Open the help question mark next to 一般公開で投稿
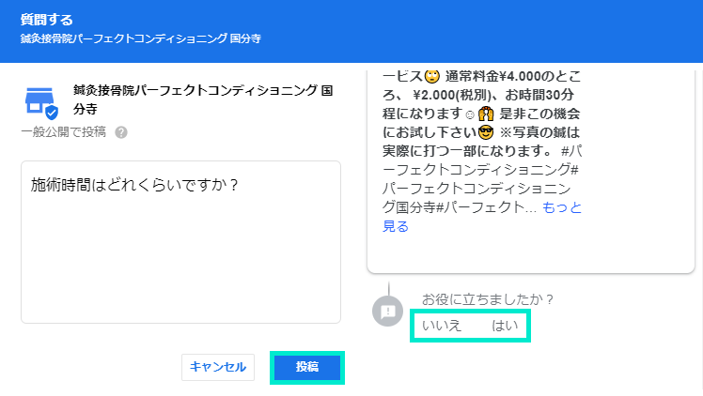This screenshot has width=703, height=396. tap(121, 132)
